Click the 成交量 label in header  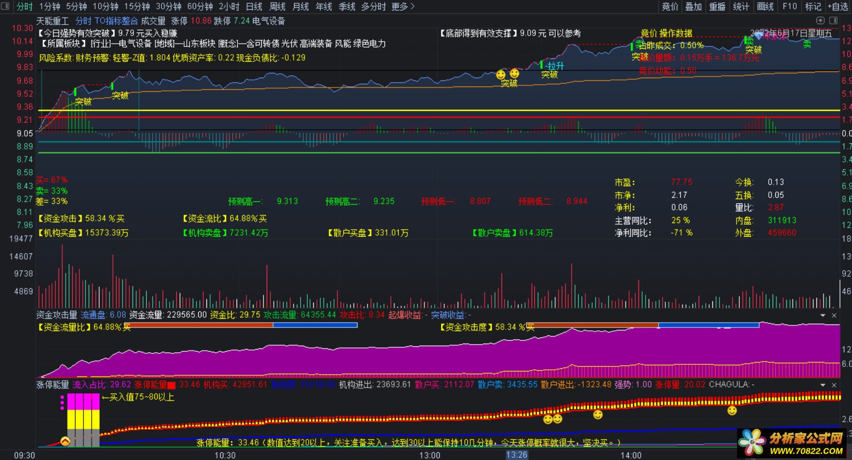(x=153, y=21)
